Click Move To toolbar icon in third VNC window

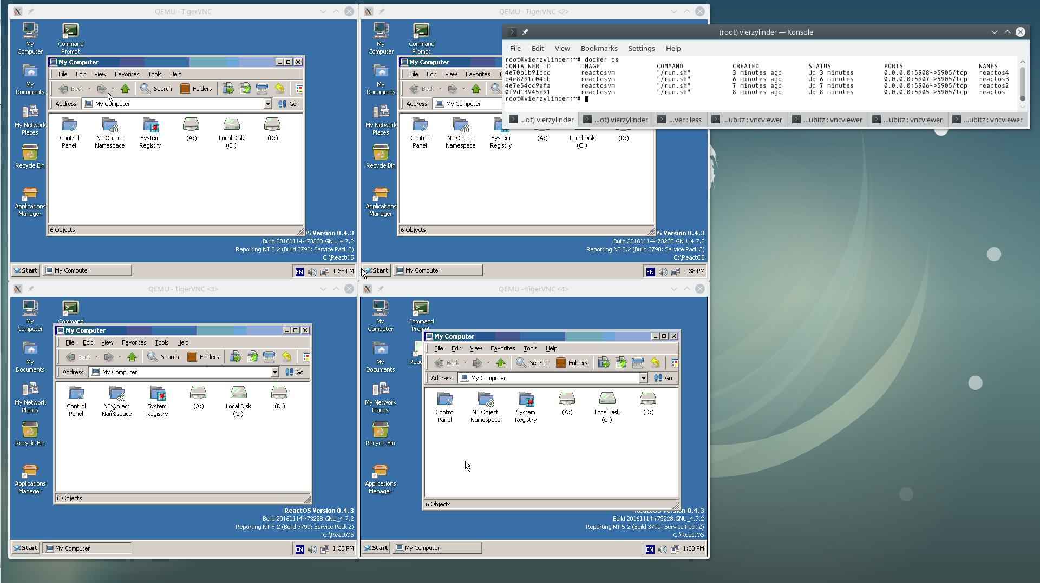tap(235, 357)
